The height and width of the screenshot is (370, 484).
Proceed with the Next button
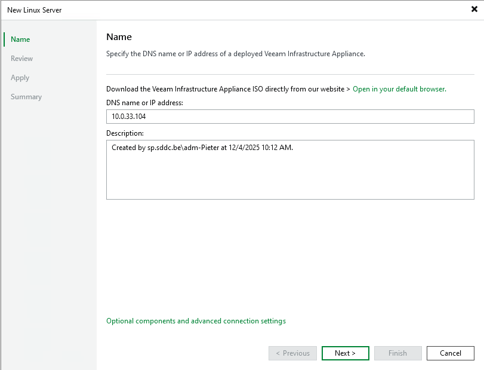point(346,353)
